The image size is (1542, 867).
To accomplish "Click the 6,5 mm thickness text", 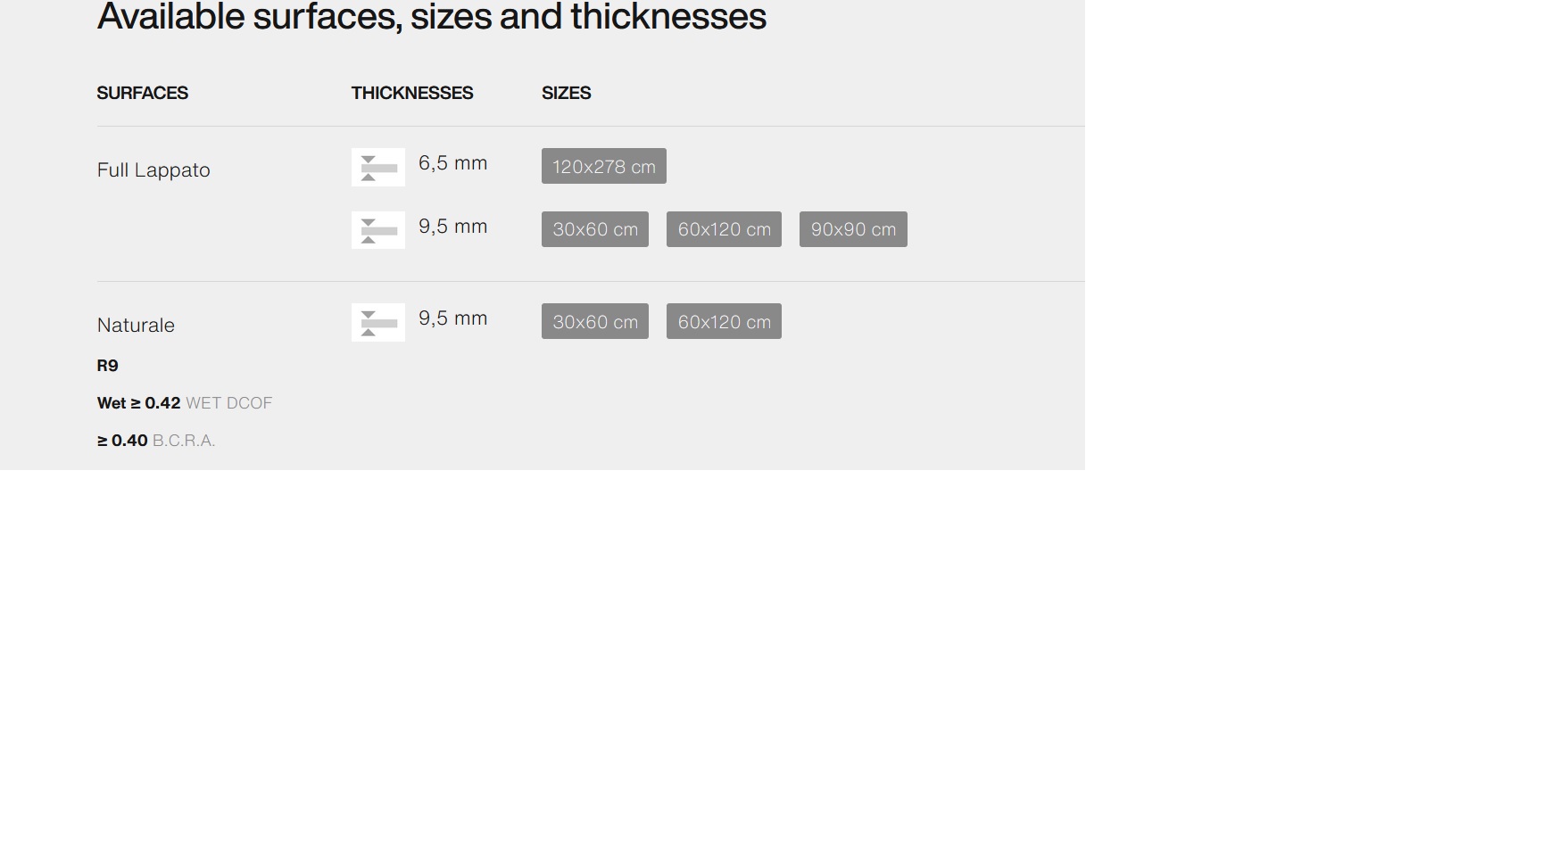I will coord(453,163).
